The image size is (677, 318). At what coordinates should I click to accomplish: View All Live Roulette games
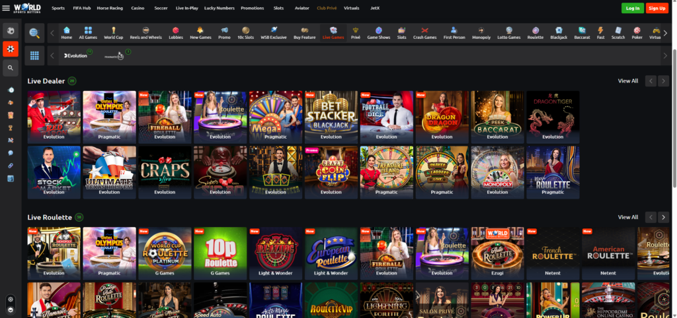(x=628, y=217)
